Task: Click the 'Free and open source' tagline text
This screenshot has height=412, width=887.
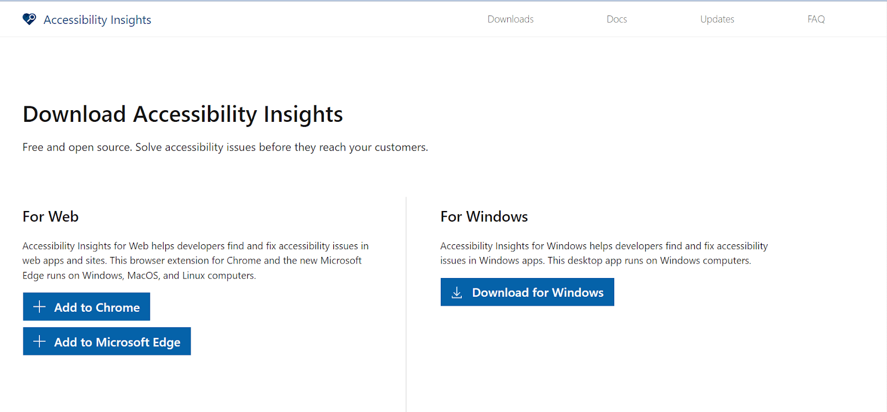Action: (x=225, y=147)
